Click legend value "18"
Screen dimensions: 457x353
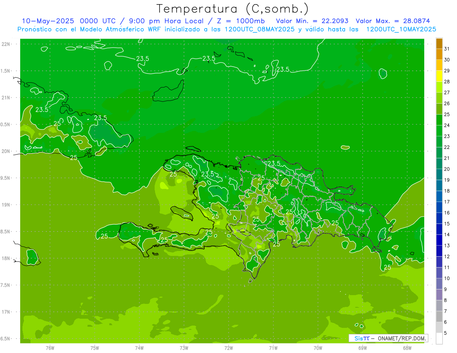pos(447,191)
